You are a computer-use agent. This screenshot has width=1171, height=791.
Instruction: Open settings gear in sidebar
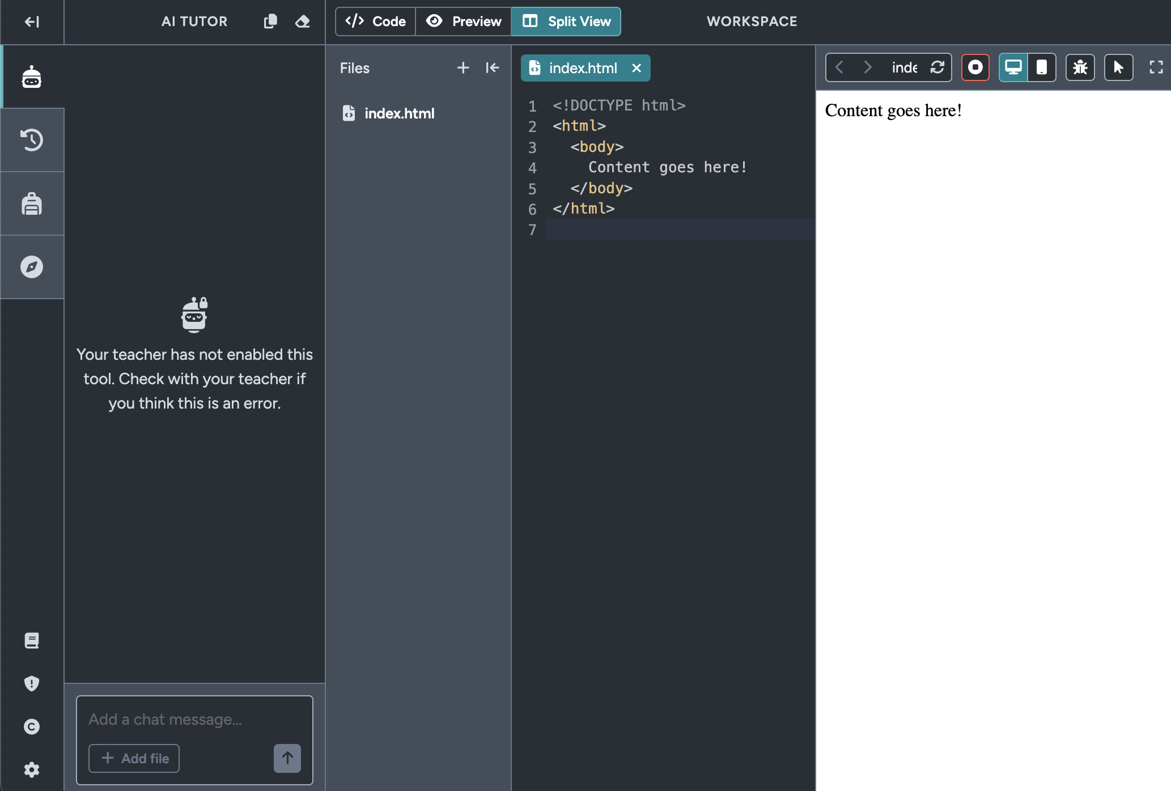coord(32,769)
